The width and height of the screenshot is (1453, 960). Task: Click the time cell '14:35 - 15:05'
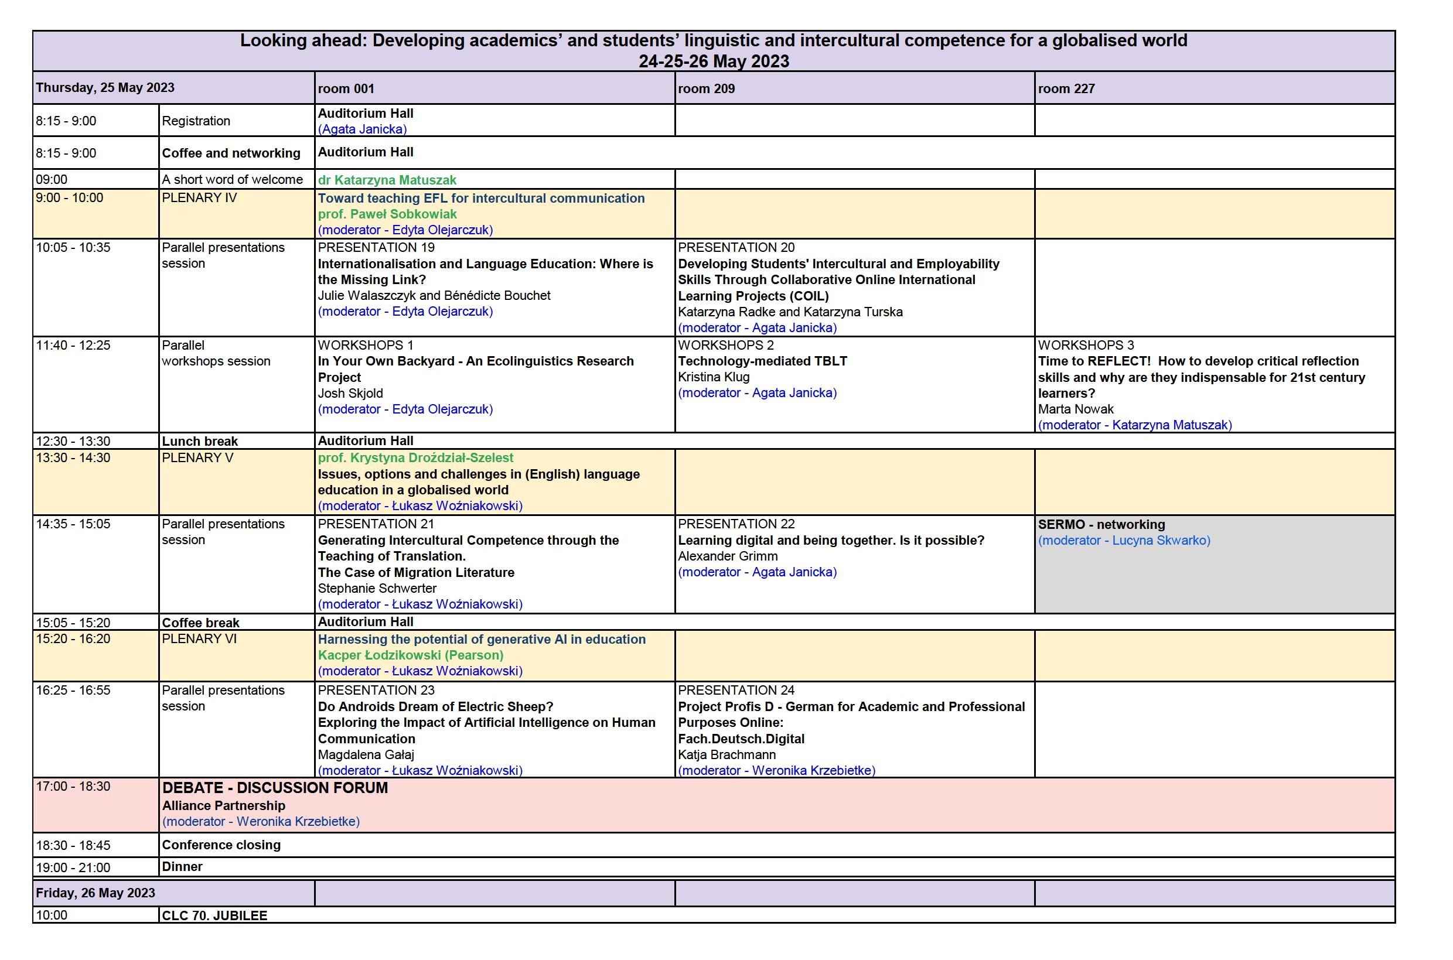(x=95, y=564)
